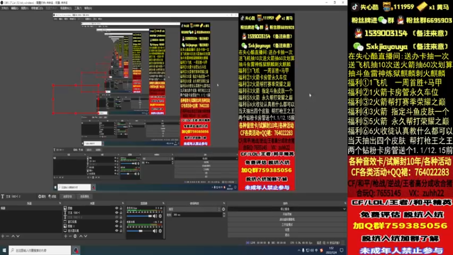Viewport: 453px width, 255px height.
Task: Move scene up in Scenes panel
Action: pos(13,236)
